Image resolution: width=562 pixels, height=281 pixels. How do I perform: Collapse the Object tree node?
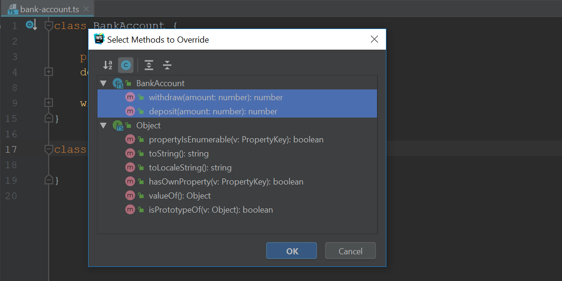coord(104,126)
